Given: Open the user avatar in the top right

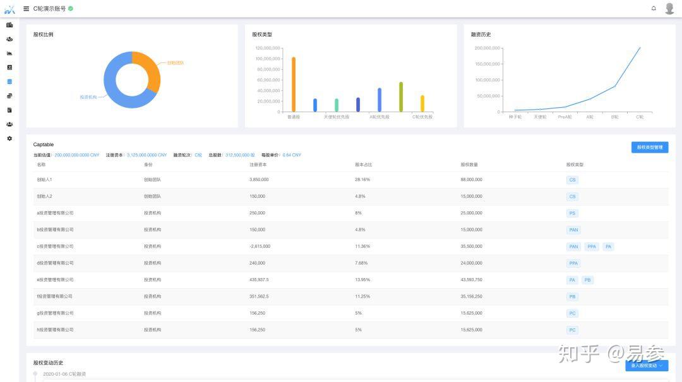Looking at the screenshot, I should 670,8.
